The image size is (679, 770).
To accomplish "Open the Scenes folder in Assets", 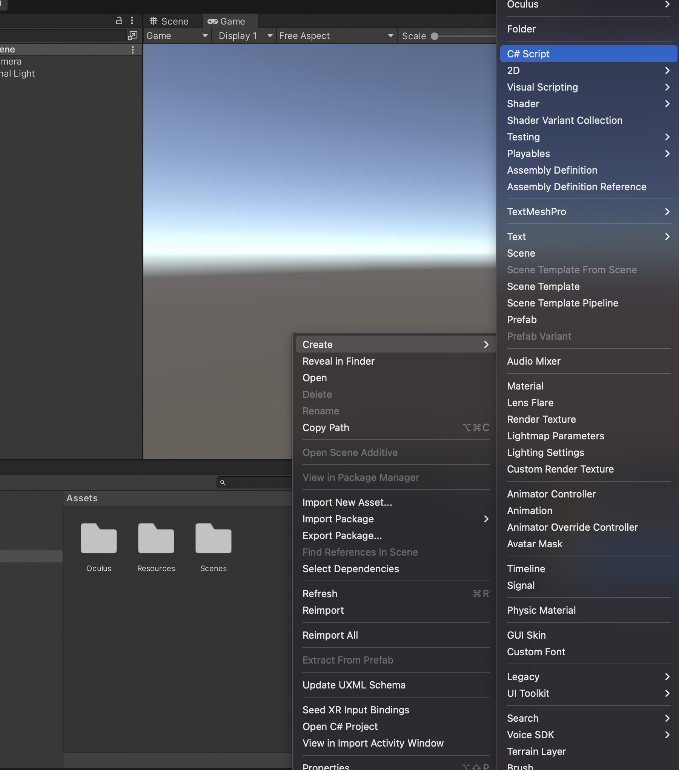I will pyautogui.click(x=213, y=539).
